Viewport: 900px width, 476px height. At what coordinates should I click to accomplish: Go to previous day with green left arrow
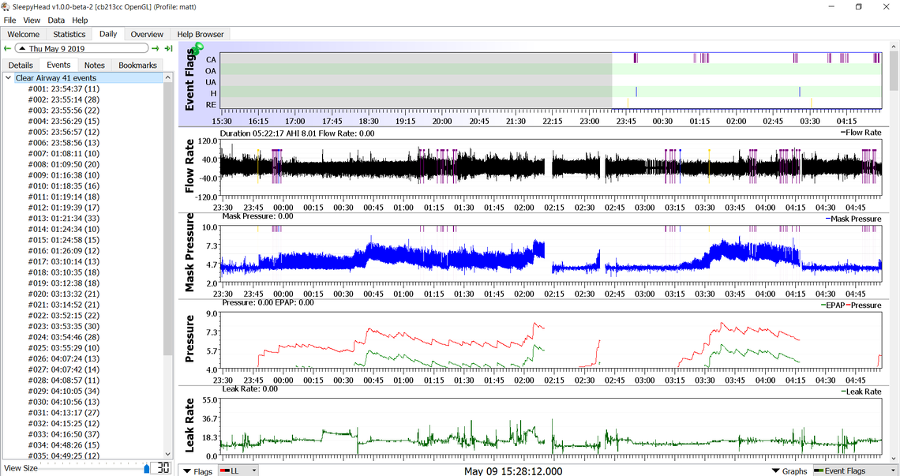coord(7,49)
